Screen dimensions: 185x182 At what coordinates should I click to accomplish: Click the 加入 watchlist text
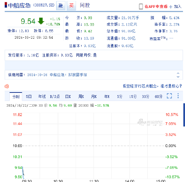pos(178,6)
